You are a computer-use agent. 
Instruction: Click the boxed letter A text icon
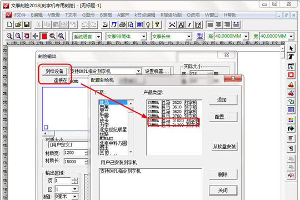tap(181, 24)
